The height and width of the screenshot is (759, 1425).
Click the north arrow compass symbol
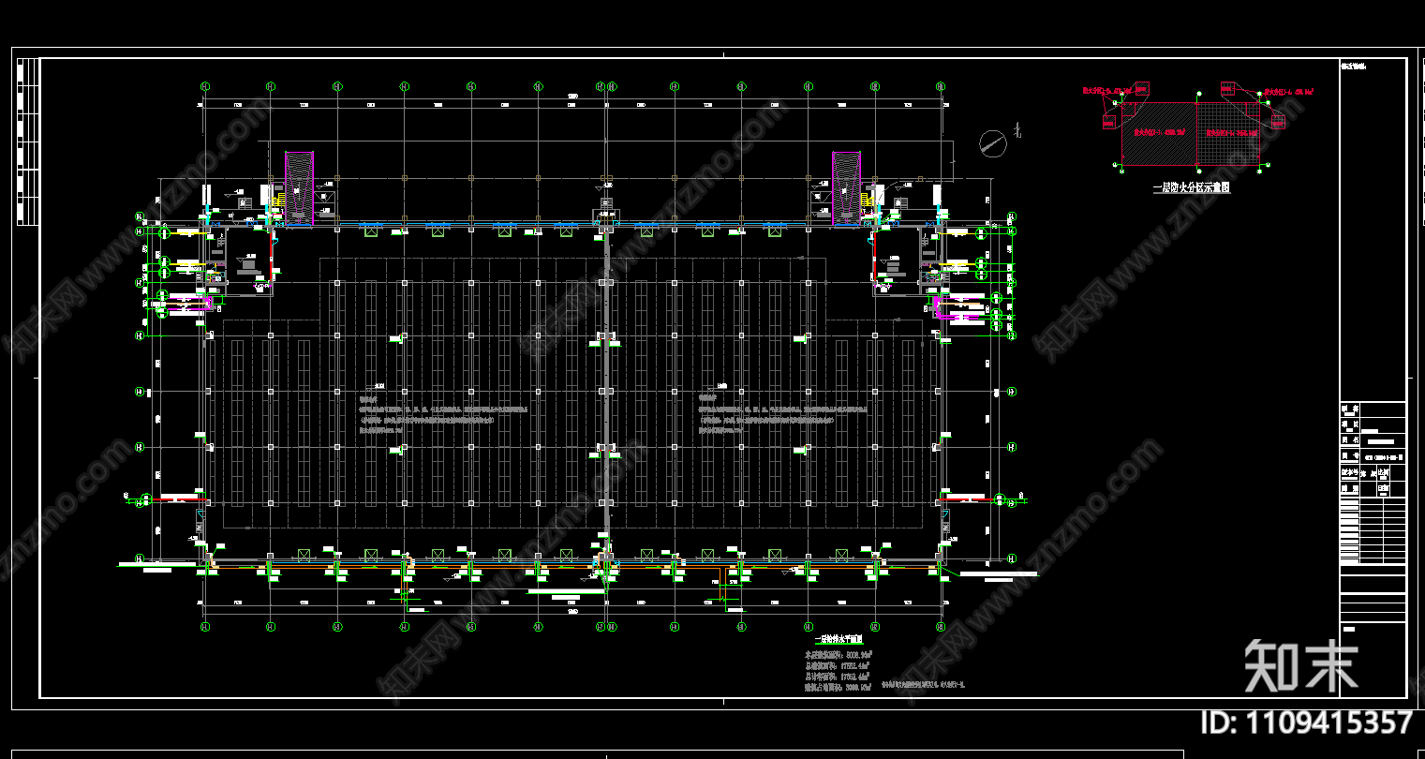point(992,142)
